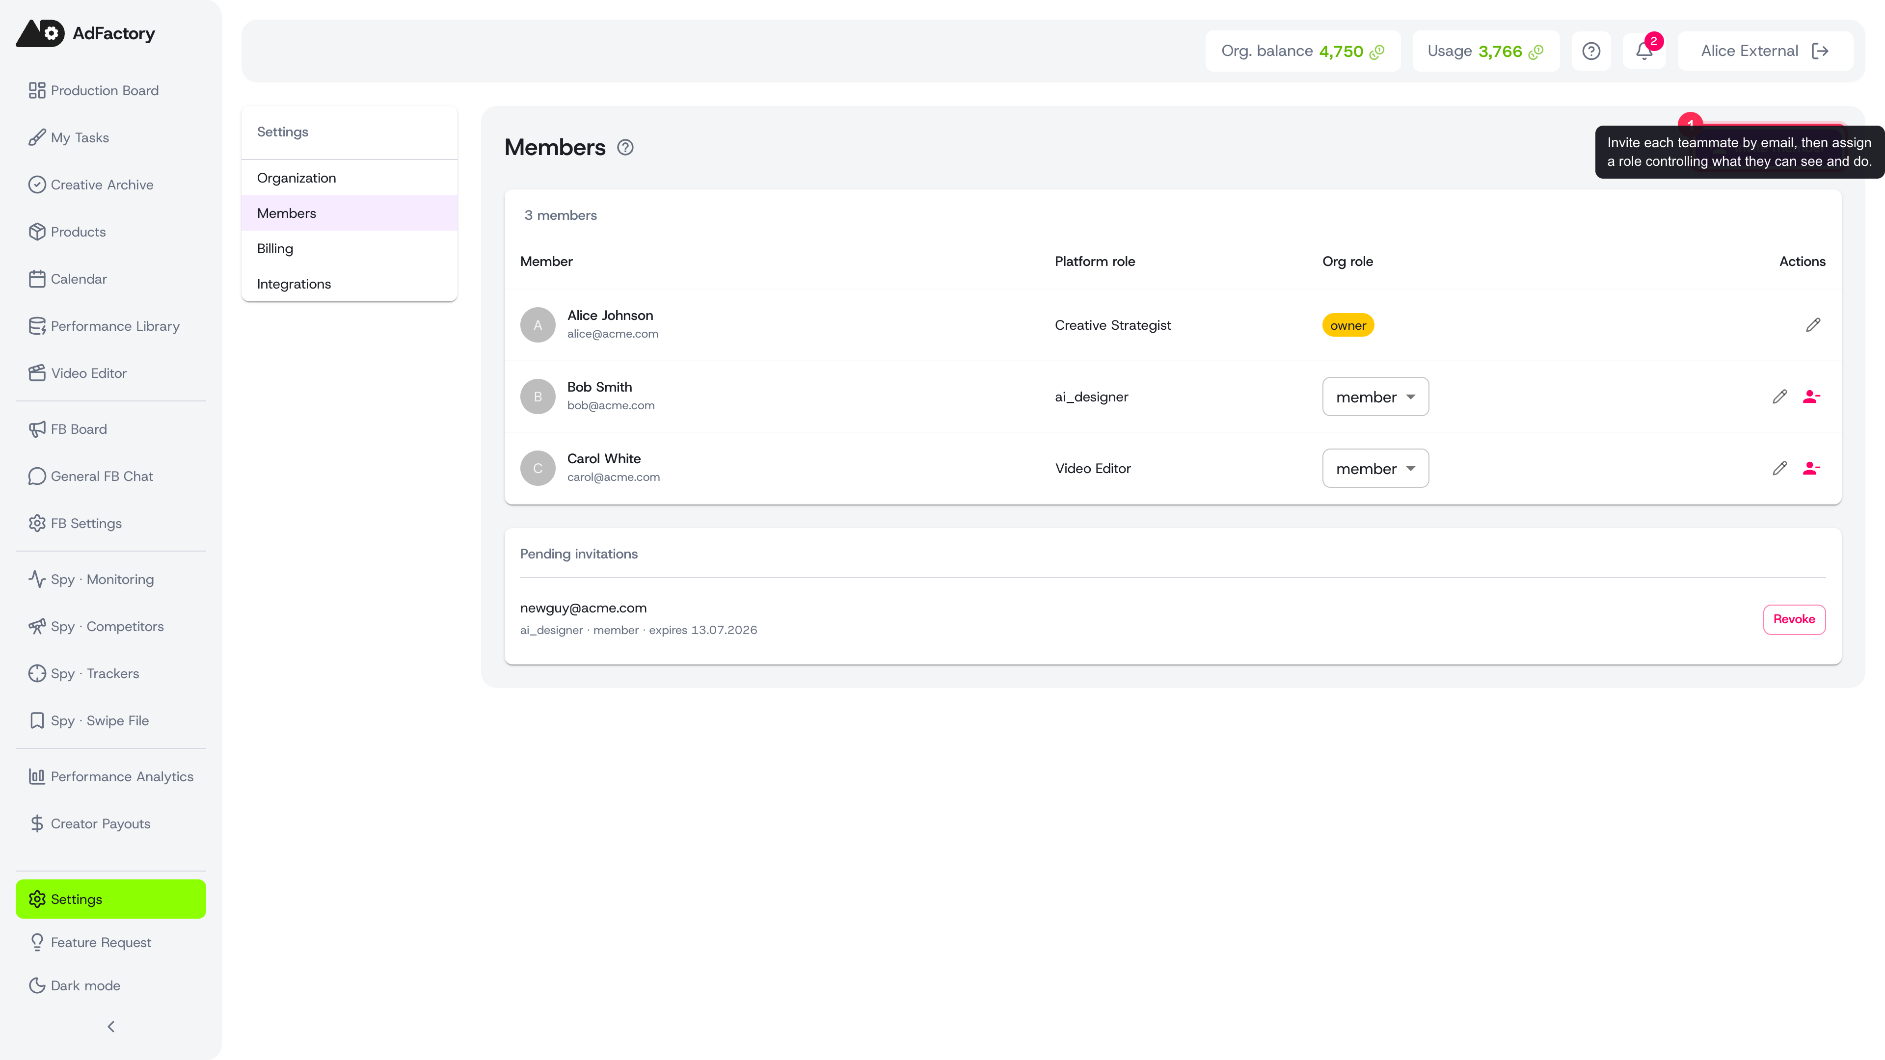1885x1060 pixels.
Task: Select Organization in the Settings menu
Action: click(349, 178)
